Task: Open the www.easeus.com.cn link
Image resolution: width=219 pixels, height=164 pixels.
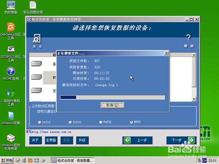Action: 51,132
